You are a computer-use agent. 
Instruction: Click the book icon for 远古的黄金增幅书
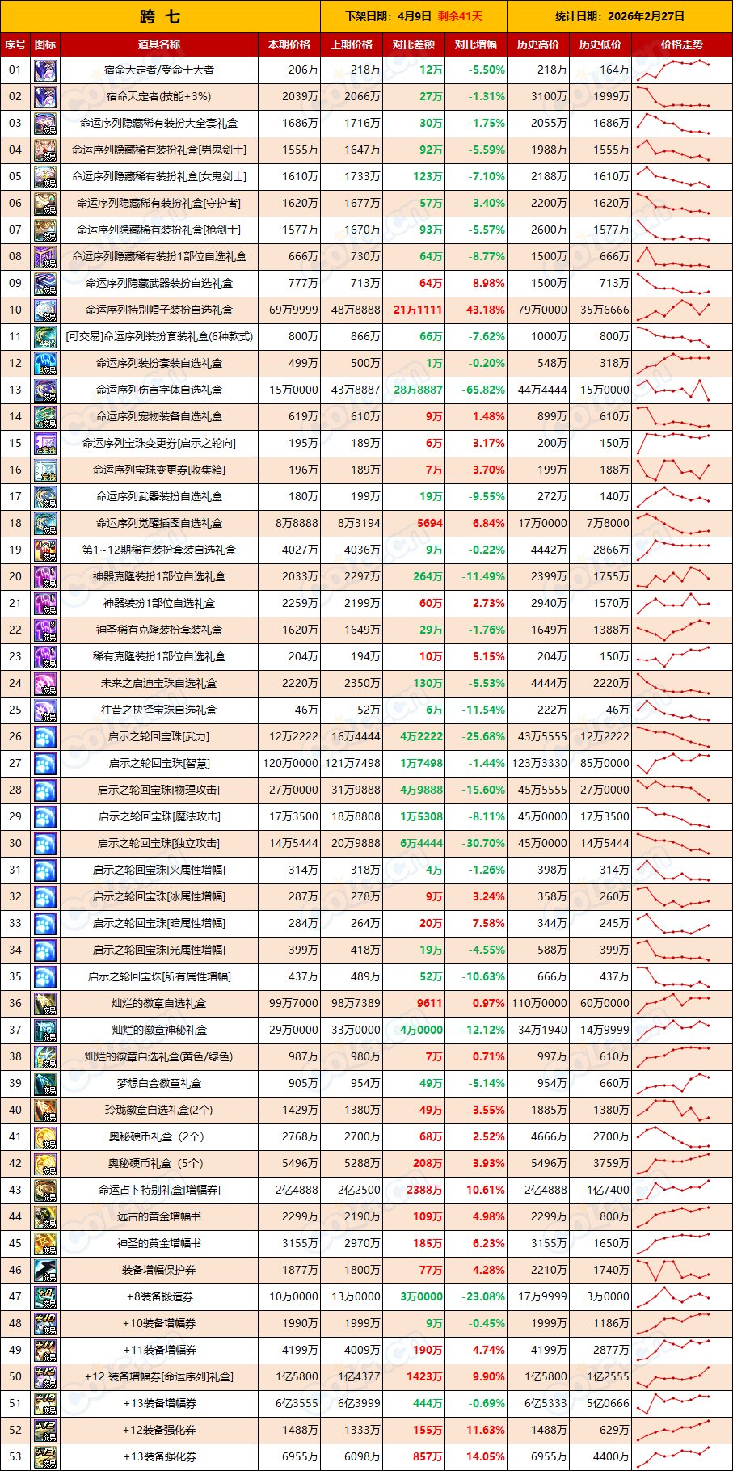tap(45, 1217)
